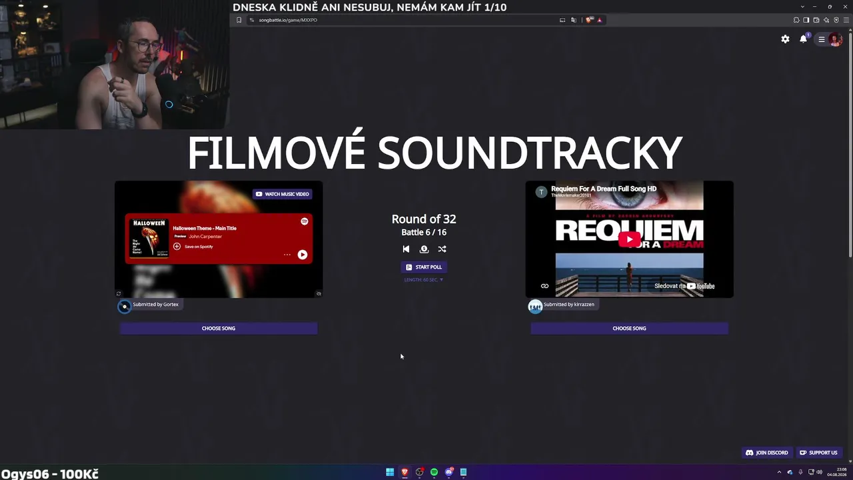Switch to the Brave browser taskbar icon
Viewport: 853px width, 480px height.
tap(405, 472)
